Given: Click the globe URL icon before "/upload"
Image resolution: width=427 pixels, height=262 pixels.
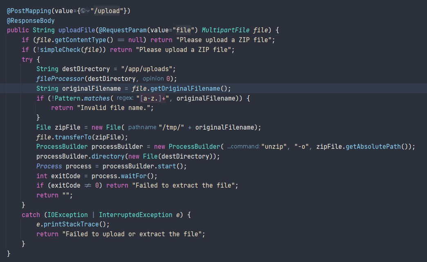Looking at the screenshot, I should [x=82, y=11].
